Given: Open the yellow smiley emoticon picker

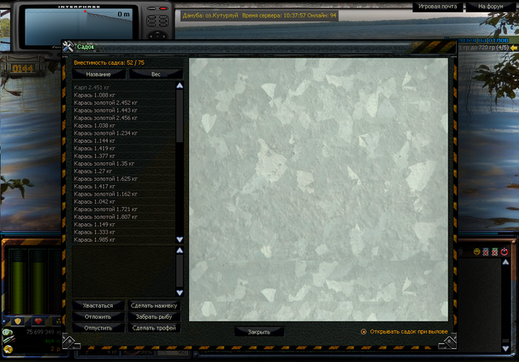Looking at the screenshot, I should 477,252.
